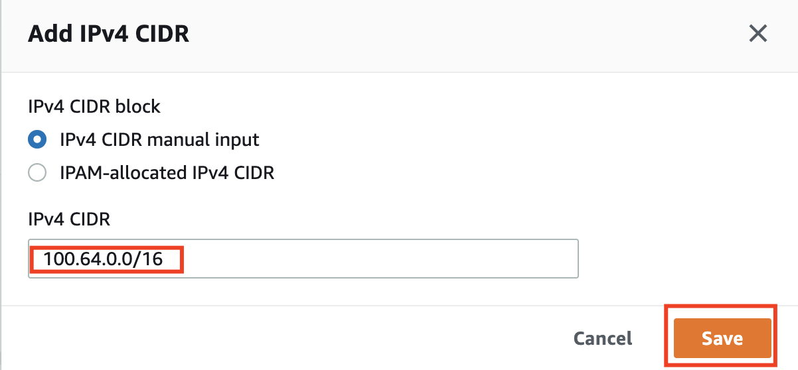
Task: Keep manual input as the CIDR block option
Action: (x=37, y=140)
